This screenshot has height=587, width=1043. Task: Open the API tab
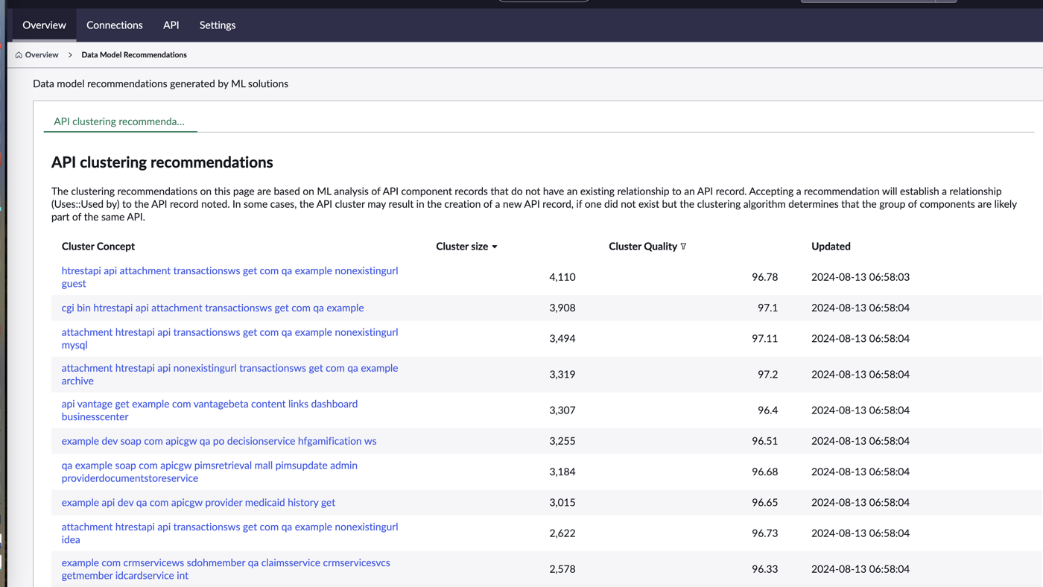point(171,25)
